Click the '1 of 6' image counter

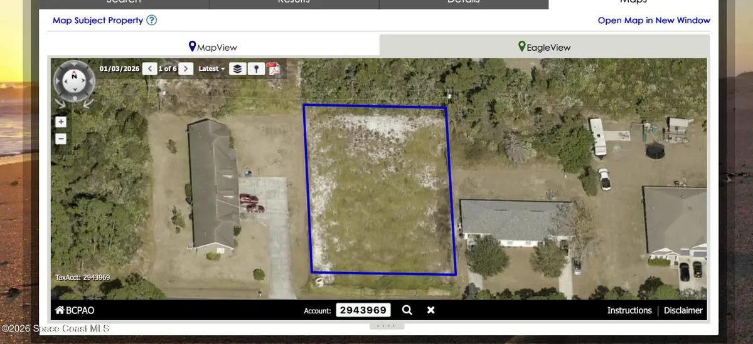coord(168,69)
